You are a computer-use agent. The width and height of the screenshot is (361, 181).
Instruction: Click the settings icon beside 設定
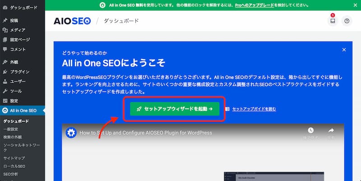5,101
